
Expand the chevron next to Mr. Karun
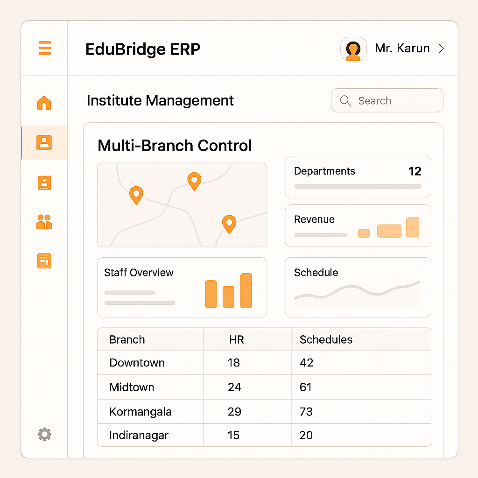coord(441,49)
